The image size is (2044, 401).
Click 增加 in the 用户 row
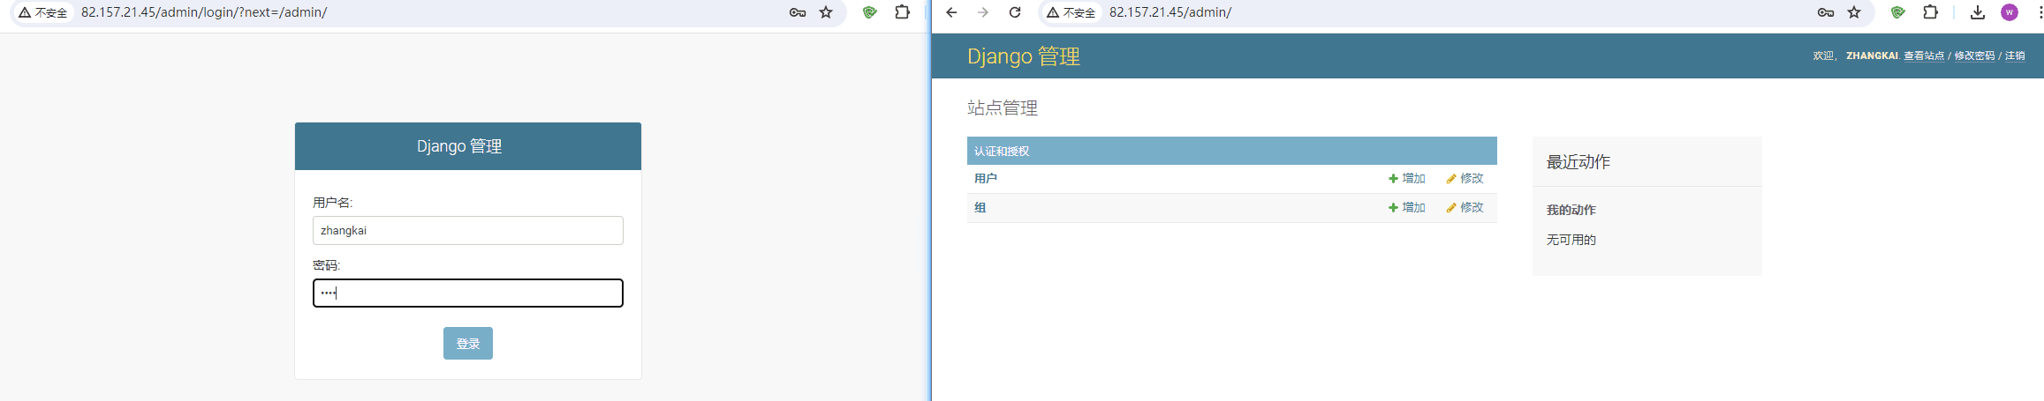pos(1407,179)
